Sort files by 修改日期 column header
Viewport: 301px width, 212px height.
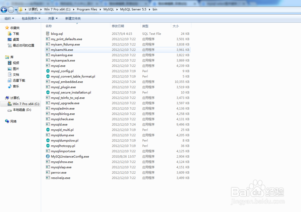coord(118,26)
